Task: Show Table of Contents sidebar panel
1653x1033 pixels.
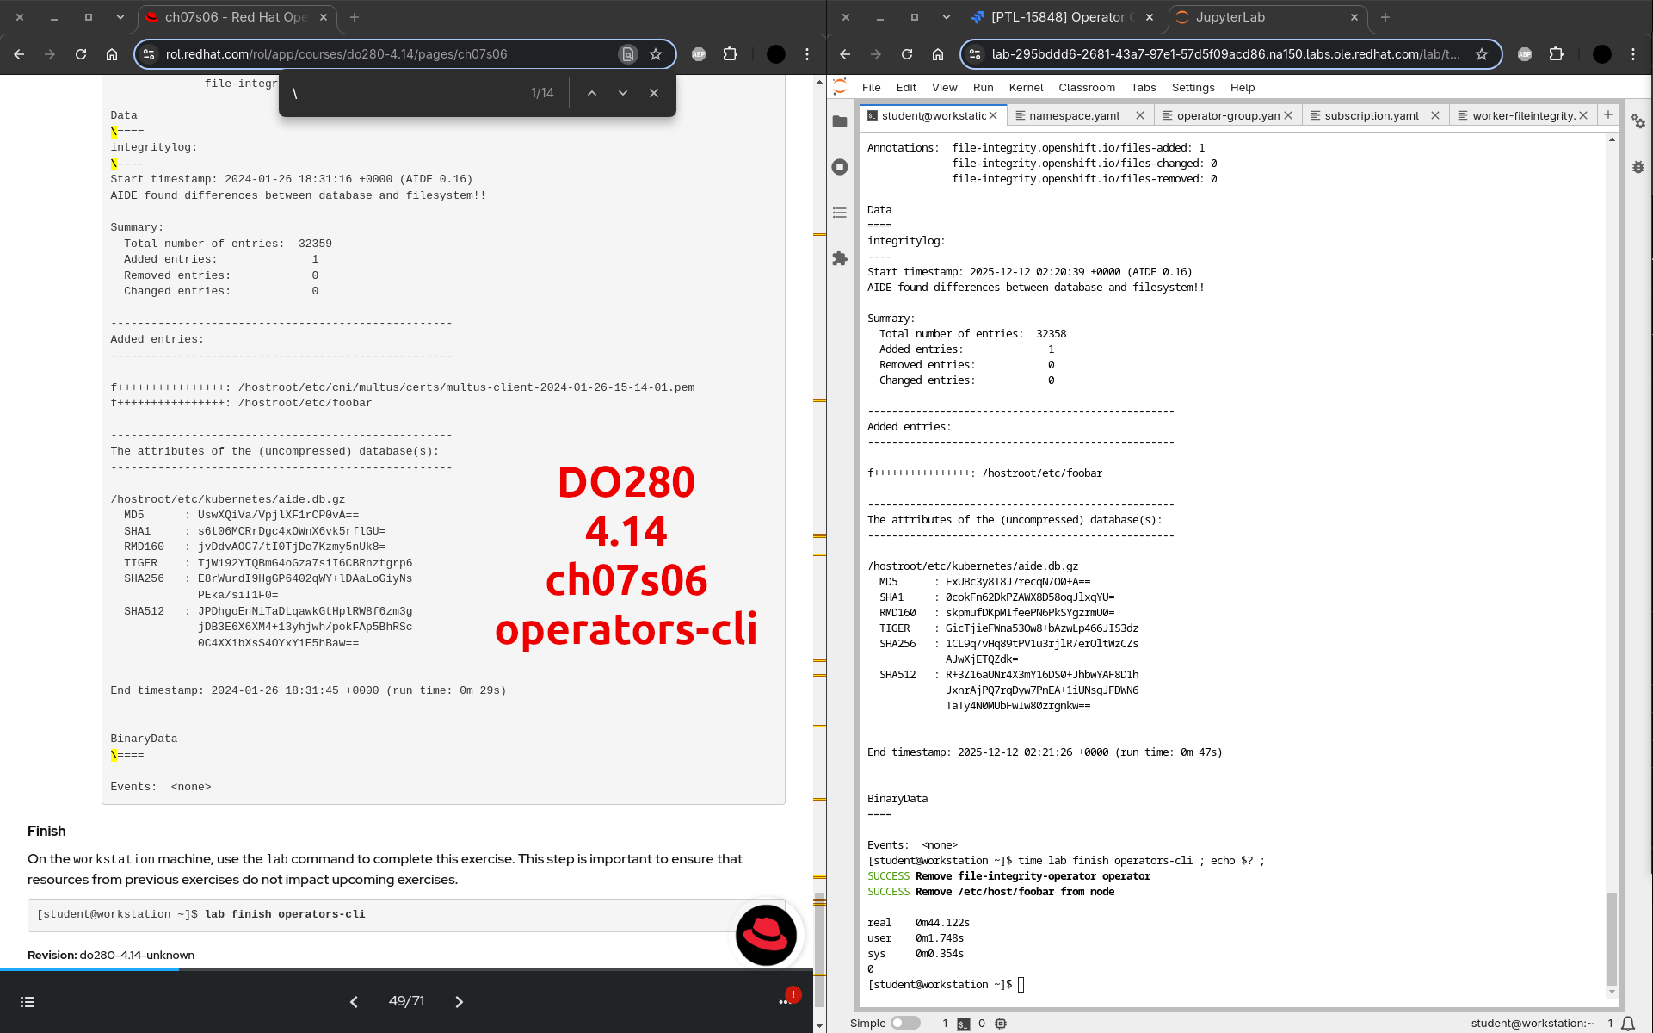Action: point(840,213)
